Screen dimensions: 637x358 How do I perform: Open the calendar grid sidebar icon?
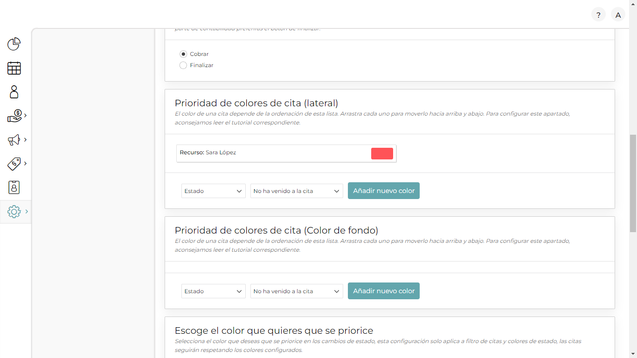pyautogui.click(x=14, y=68)
